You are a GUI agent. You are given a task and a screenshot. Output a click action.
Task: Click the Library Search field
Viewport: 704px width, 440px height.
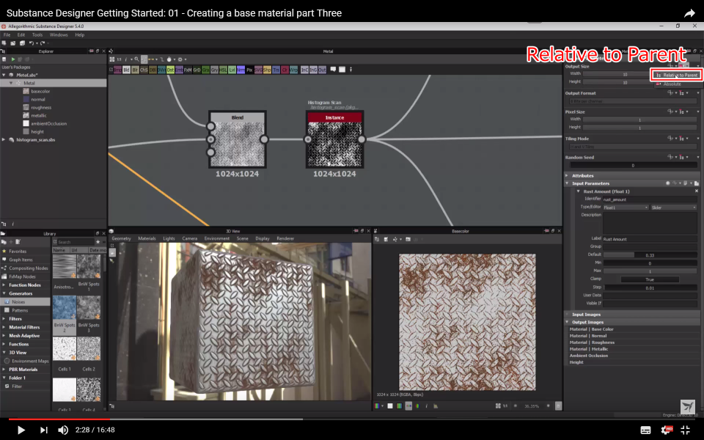click(x=76, y=242)
